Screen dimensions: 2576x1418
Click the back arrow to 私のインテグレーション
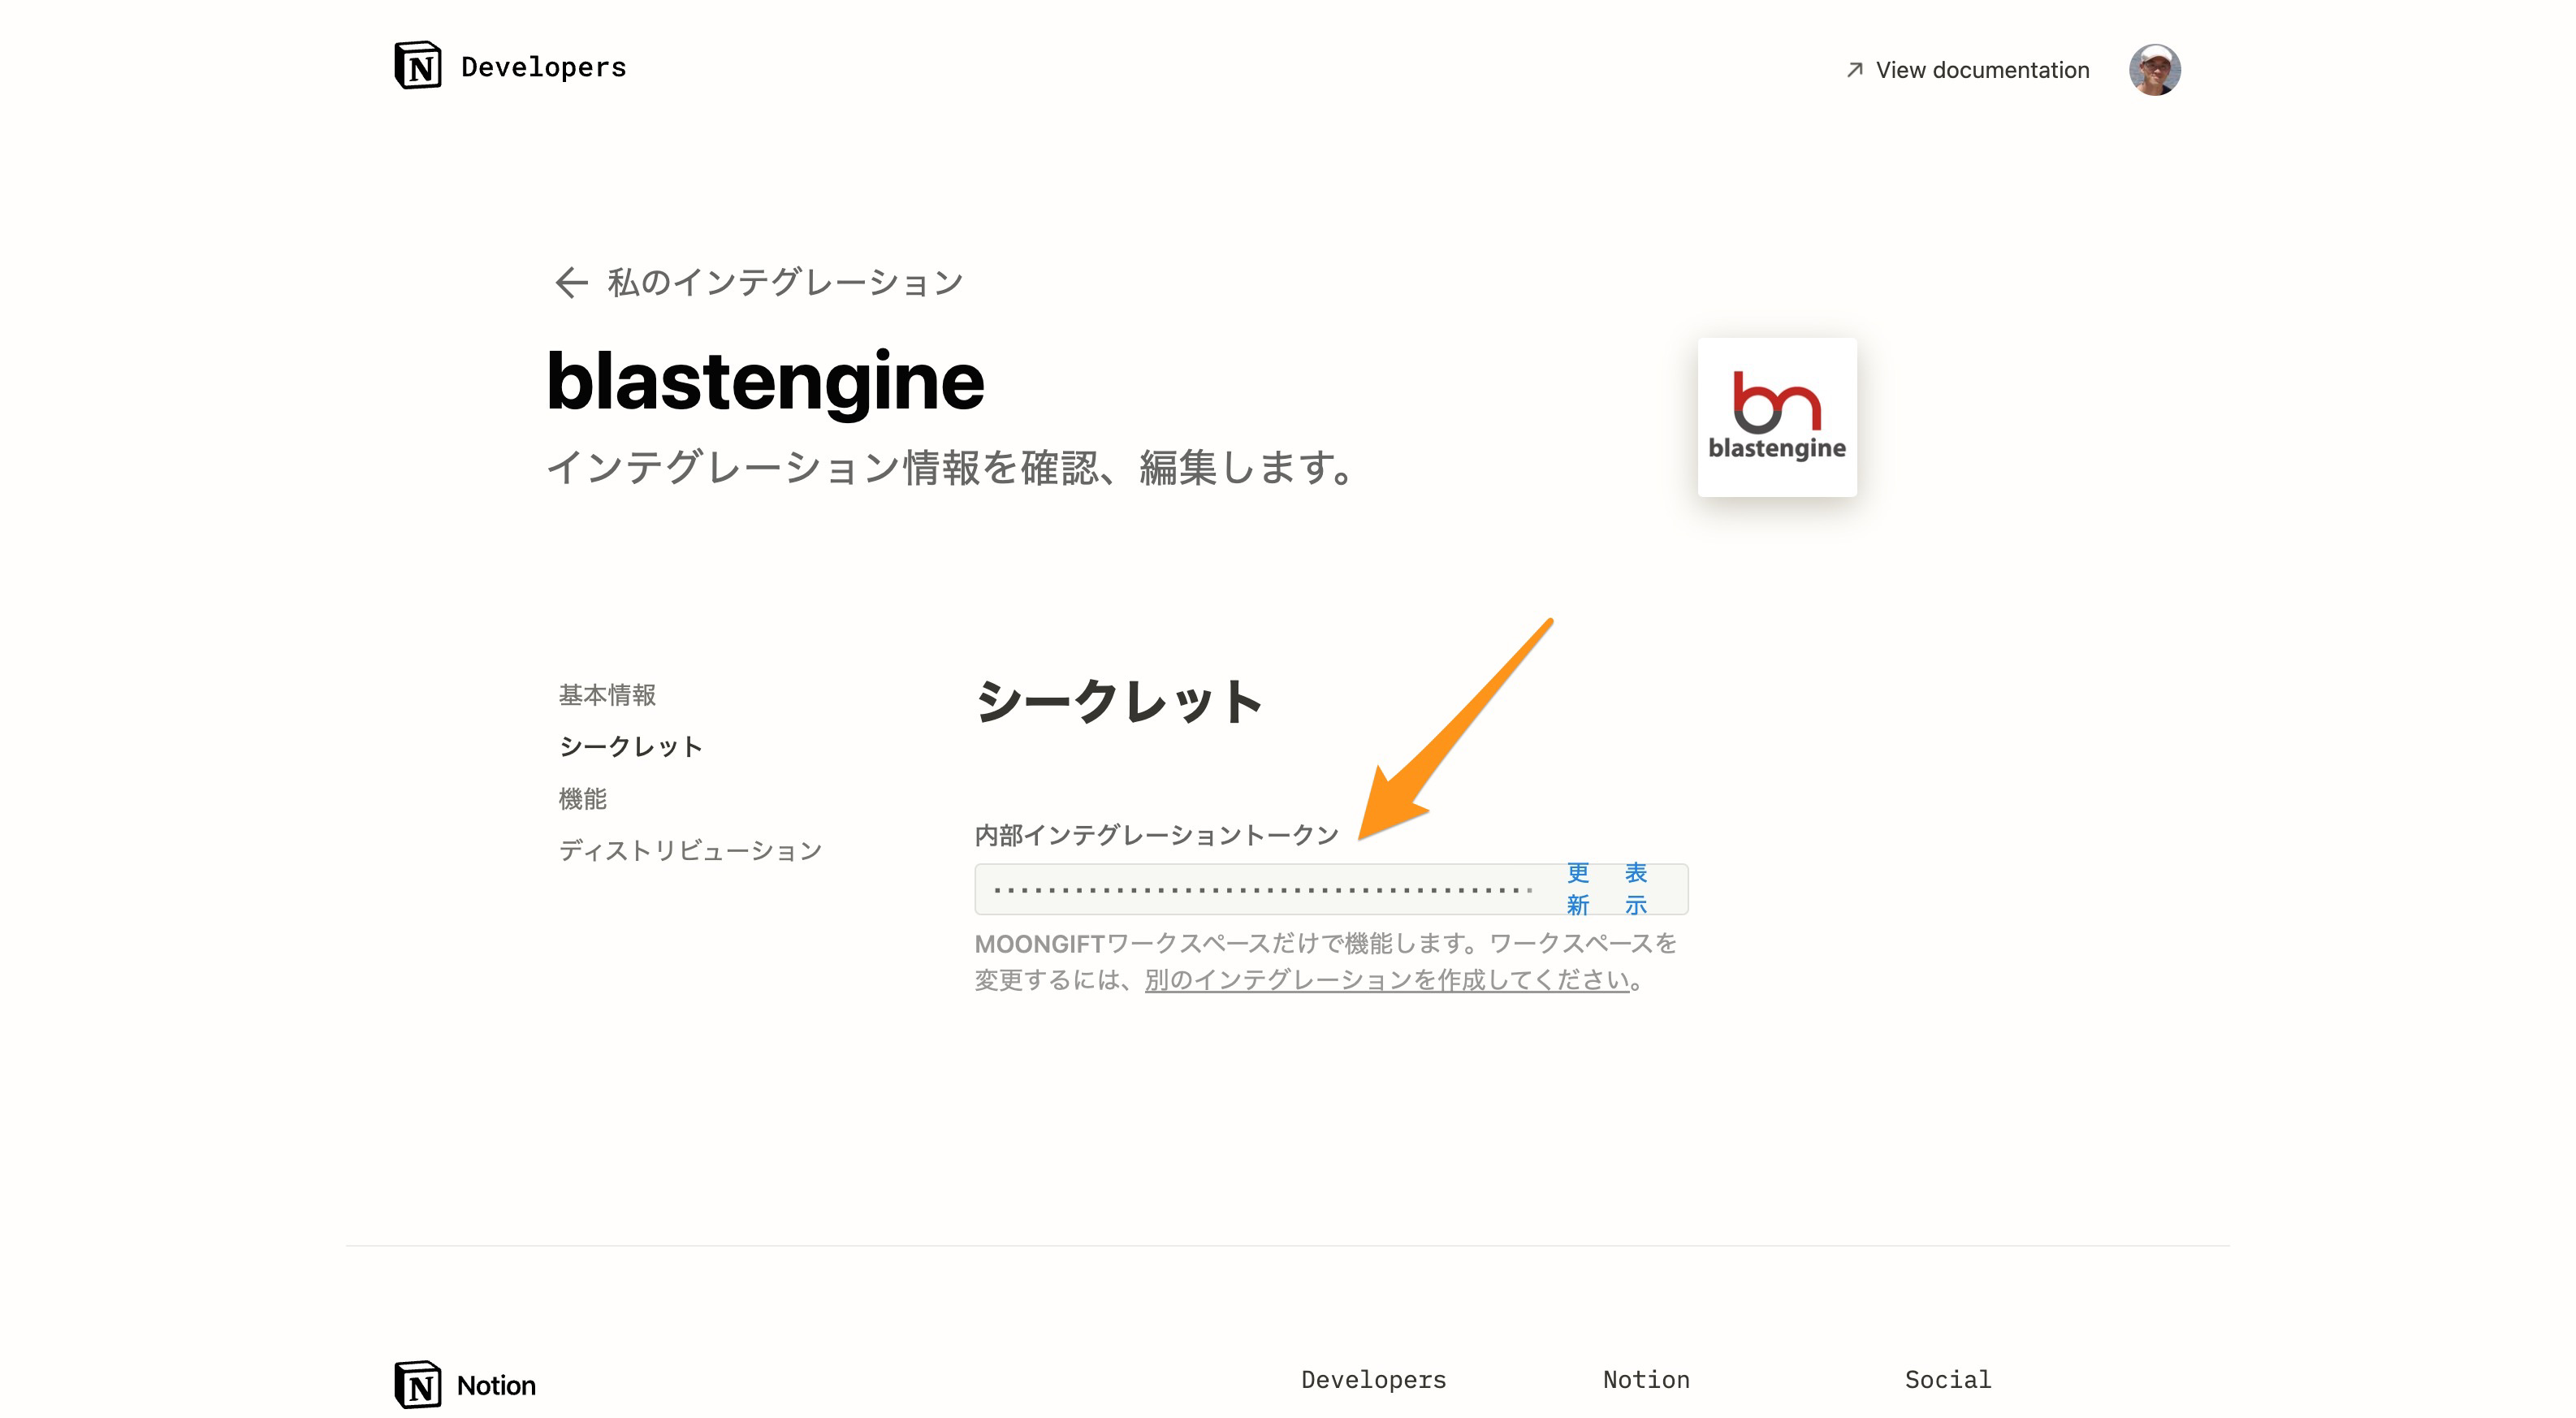(x=571, y=282)
